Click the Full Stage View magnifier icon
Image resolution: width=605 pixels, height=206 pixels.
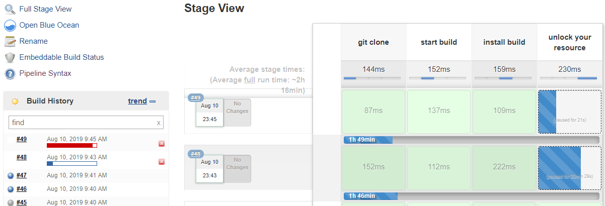coord(10,9)
